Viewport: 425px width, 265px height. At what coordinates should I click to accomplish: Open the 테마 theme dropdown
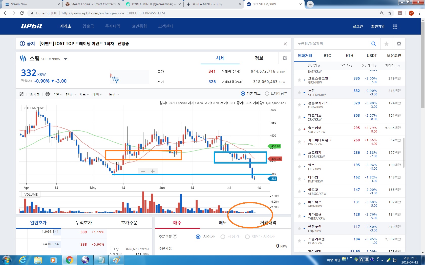(97, 94)
